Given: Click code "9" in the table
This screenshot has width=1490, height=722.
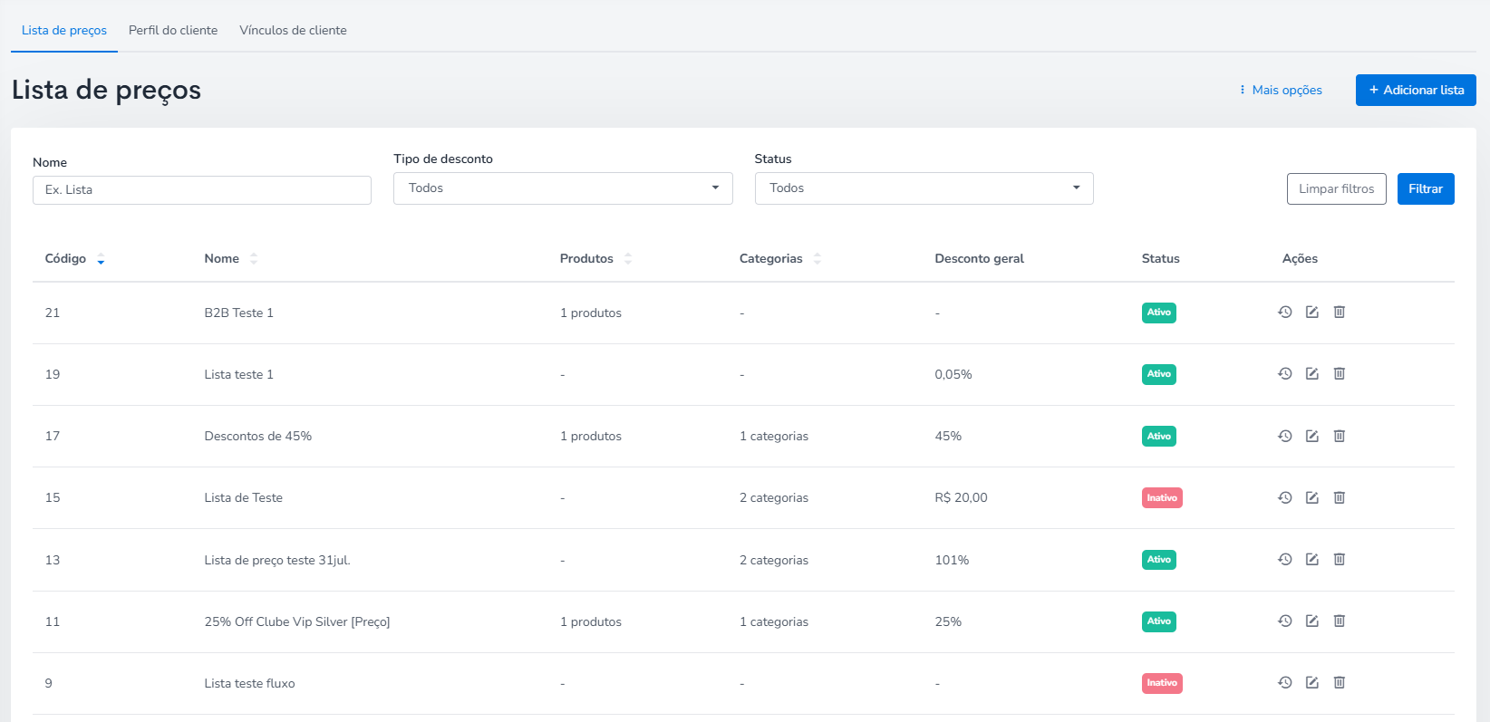Looking at the screenshot, I should (x=49, y=683).
